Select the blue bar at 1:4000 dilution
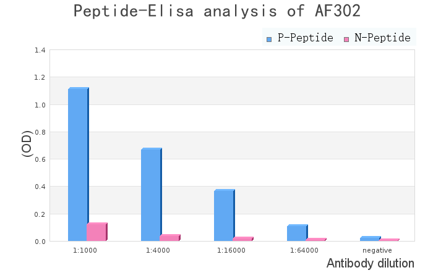The image size is (433, 278). [151, 195]
